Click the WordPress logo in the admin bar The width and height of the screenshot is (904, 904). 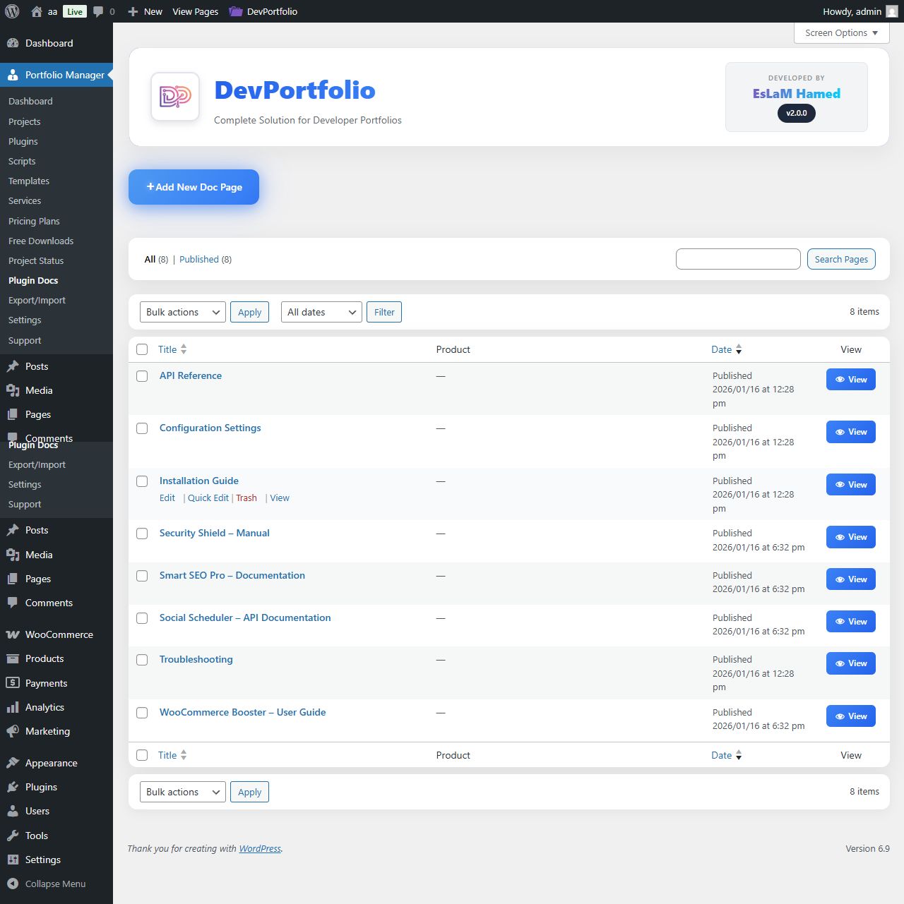coord(12,11)
